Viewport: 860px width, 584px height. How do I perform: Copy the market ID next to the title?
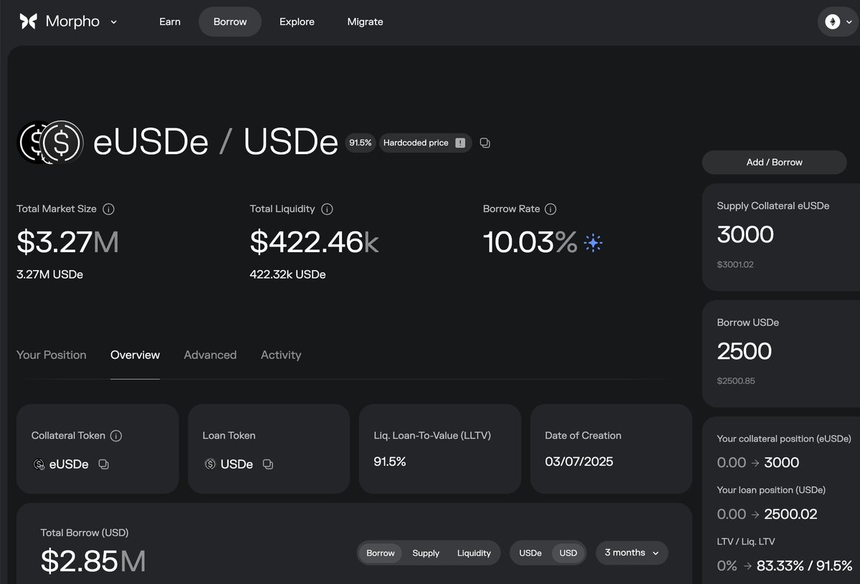point(485,143)
